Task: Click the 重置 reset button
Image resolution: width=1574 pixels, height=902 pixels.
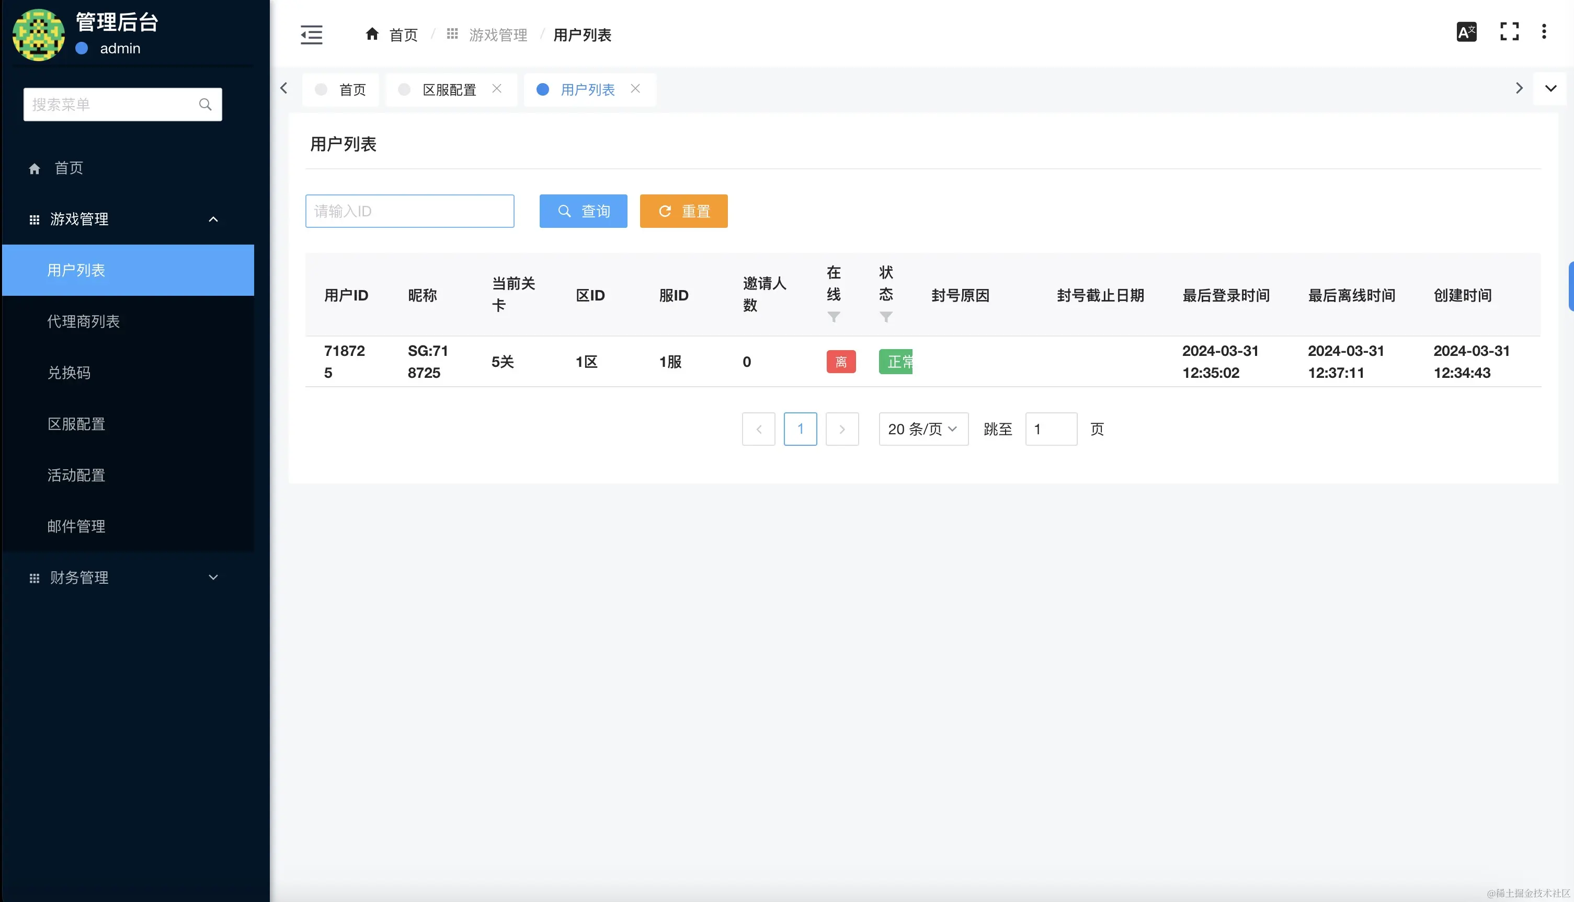Action: (x=683, y=211)
